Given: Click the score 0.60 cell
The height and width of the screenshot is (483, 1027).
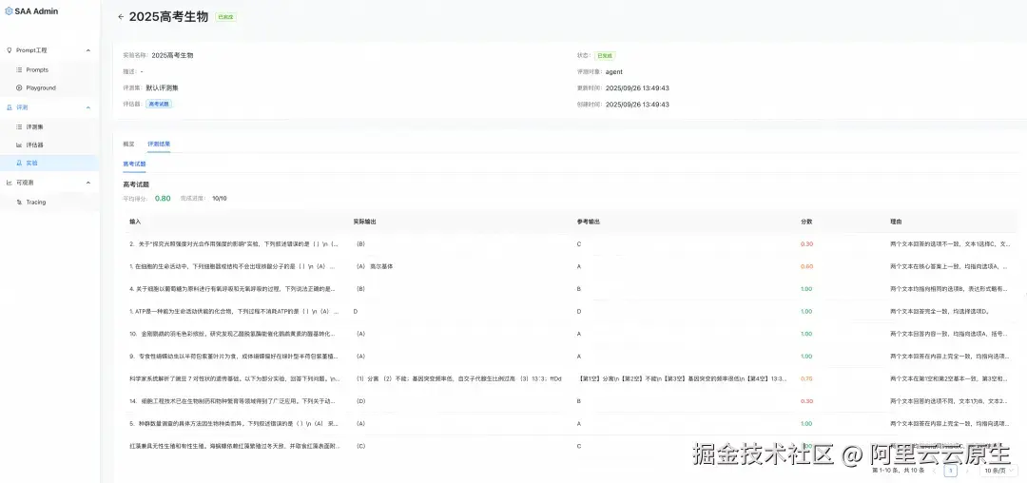Looking at the screenshot, I should (806, 266).
